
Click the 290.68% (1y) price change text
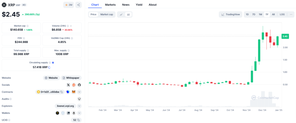click(x=32, y=14)
